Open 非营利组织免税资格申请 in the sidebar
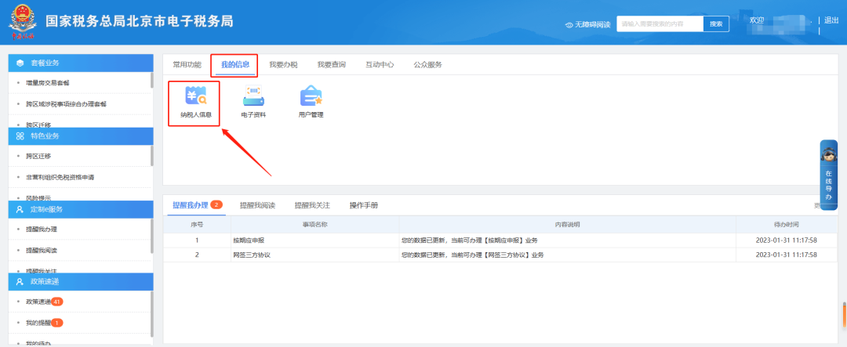Viewport: 847px width, 347px height. tap(60, 178)
